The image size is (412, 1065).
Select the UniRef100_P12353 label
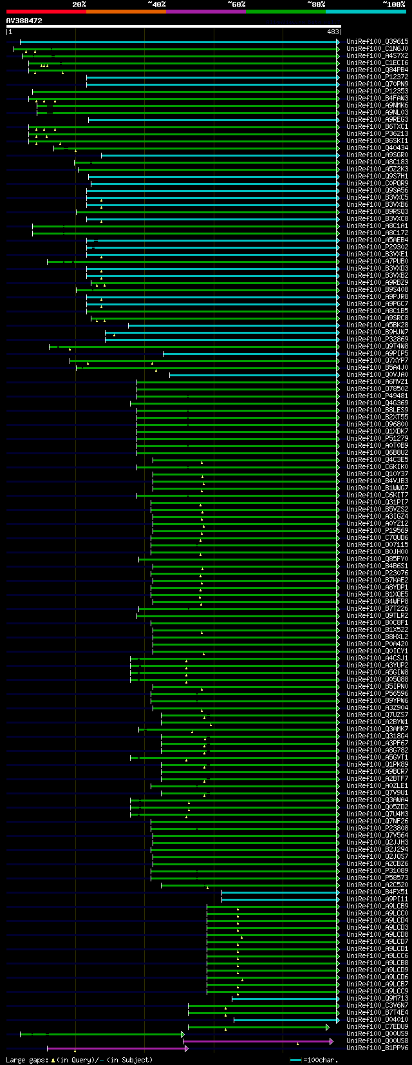tap(377, 91)
